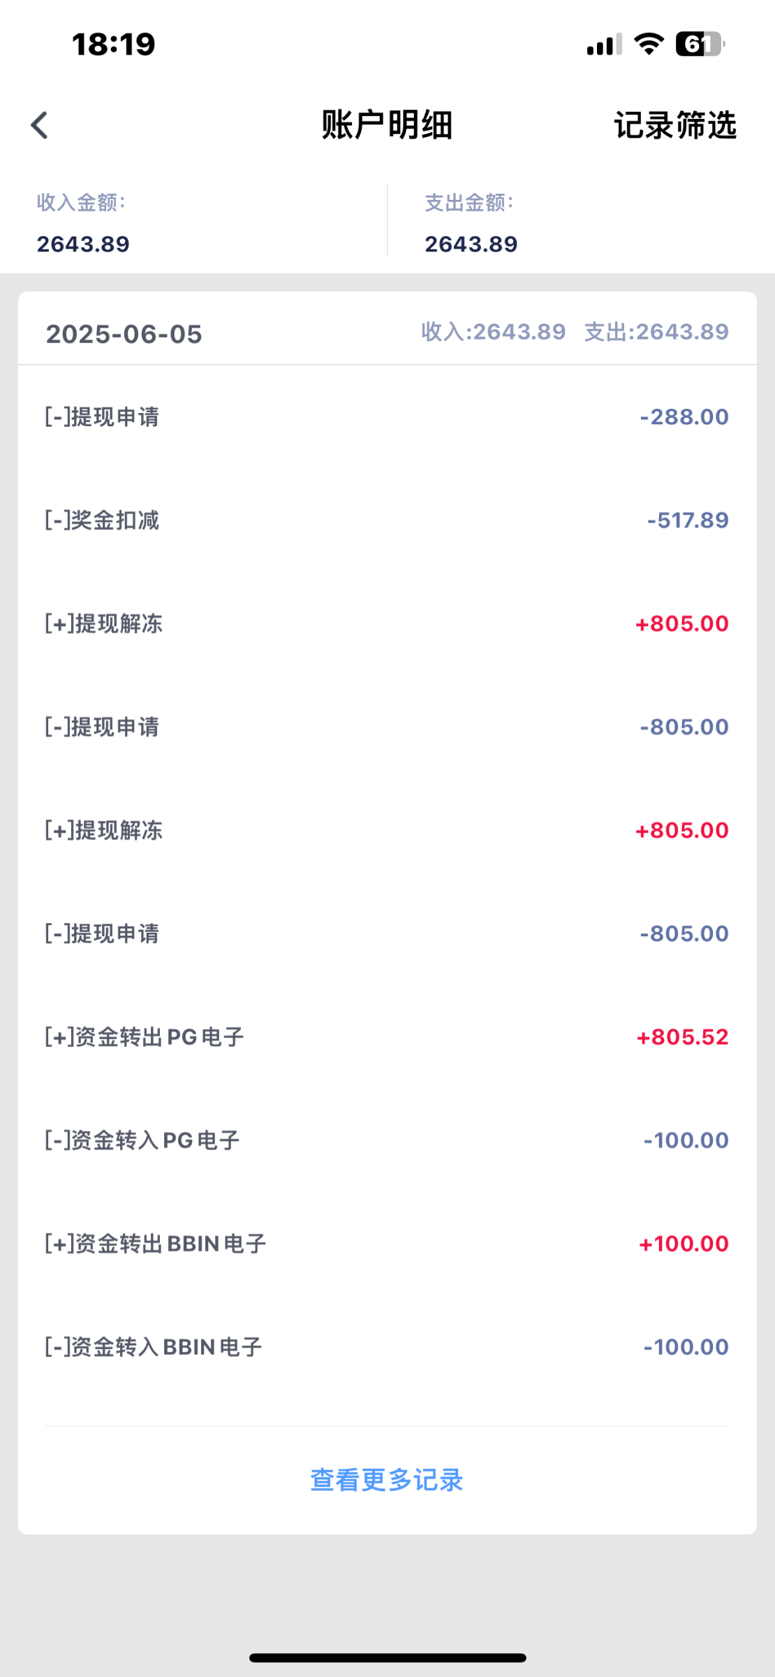775x1677 pixels.
Task: Tap the 账户明细 page title
Action: tap(387, 126)
